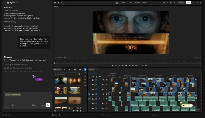
Task: Open the Share dropdown arrow
Action: [x=184, y=3]
